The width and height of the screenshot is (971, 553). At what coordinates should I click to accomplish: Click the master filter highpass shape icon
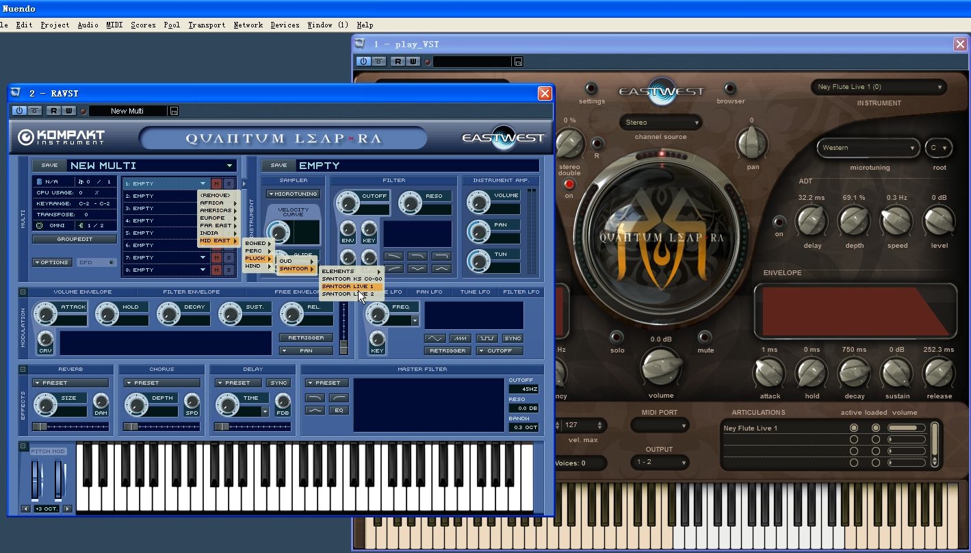(339, 398)
